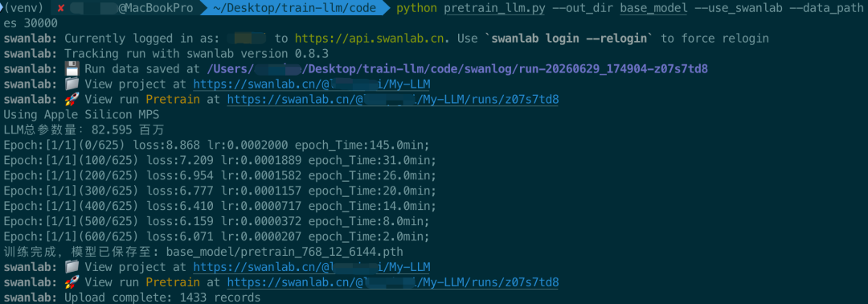Click 'Tracking run with swanlab version 0.8.3'
The height and width of the screenshot is (304, 868).
197,54
